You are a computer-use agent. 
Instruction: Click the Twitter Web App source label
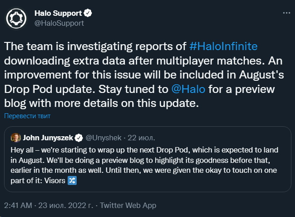pyautogui.click(x=128, y=205)
